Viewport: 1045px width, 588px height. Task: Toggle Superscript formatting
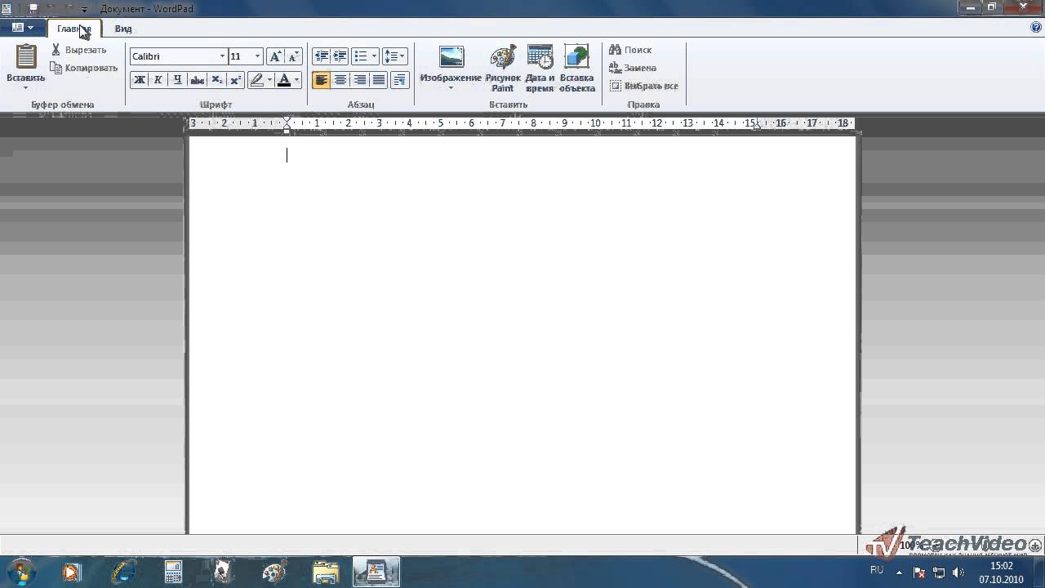(235, 79)
